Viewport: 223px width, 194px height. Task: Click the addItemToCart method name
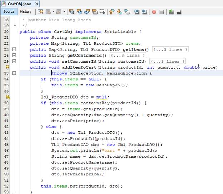(x=79, y=67)
